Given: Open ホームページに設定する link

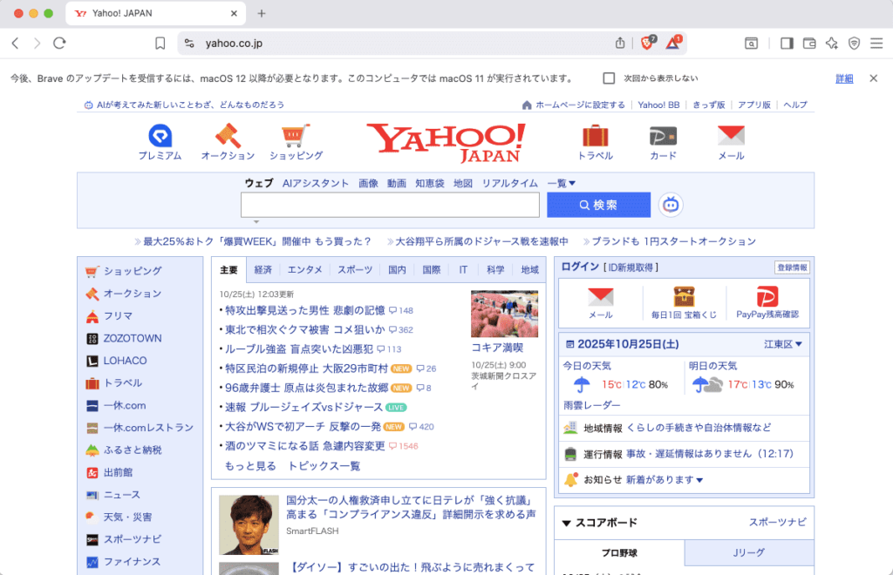Looking at the screenshot, I should click(580, 105).
